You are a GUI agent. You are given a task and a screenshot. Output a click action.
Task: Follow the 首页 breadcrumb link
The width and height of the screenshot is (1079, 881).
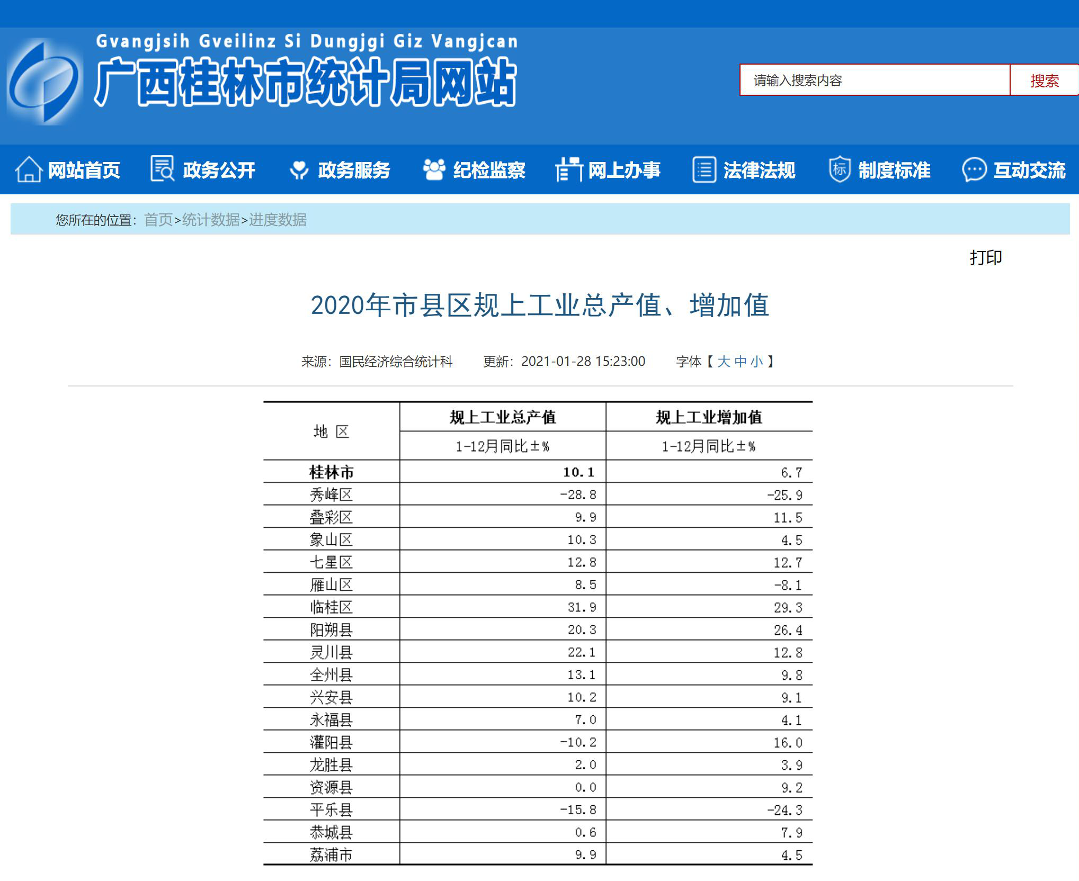point(158,220)
